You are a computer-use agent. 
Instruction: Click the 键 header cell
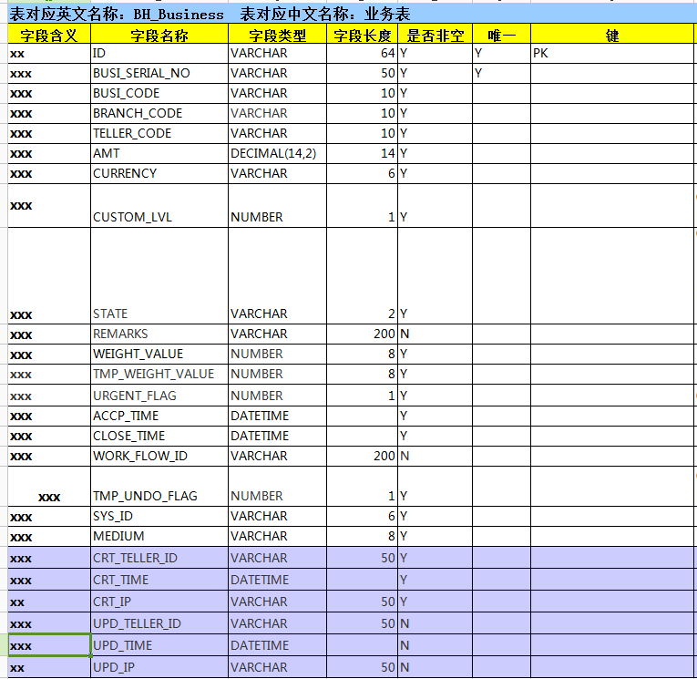click(612, 35)
